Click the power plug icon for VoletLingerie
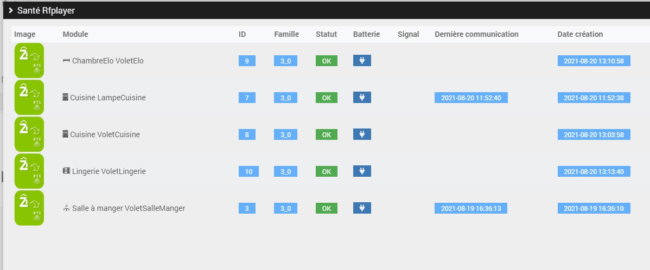Screen dimensions: 650x270 [x=362, y=171]
